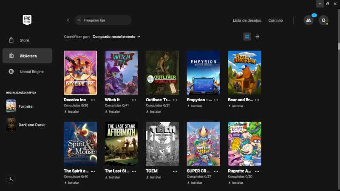Image resolution: width=340 pixels, height=191 pixels.
Task: Switch to list view
Action: pos(257,37)
